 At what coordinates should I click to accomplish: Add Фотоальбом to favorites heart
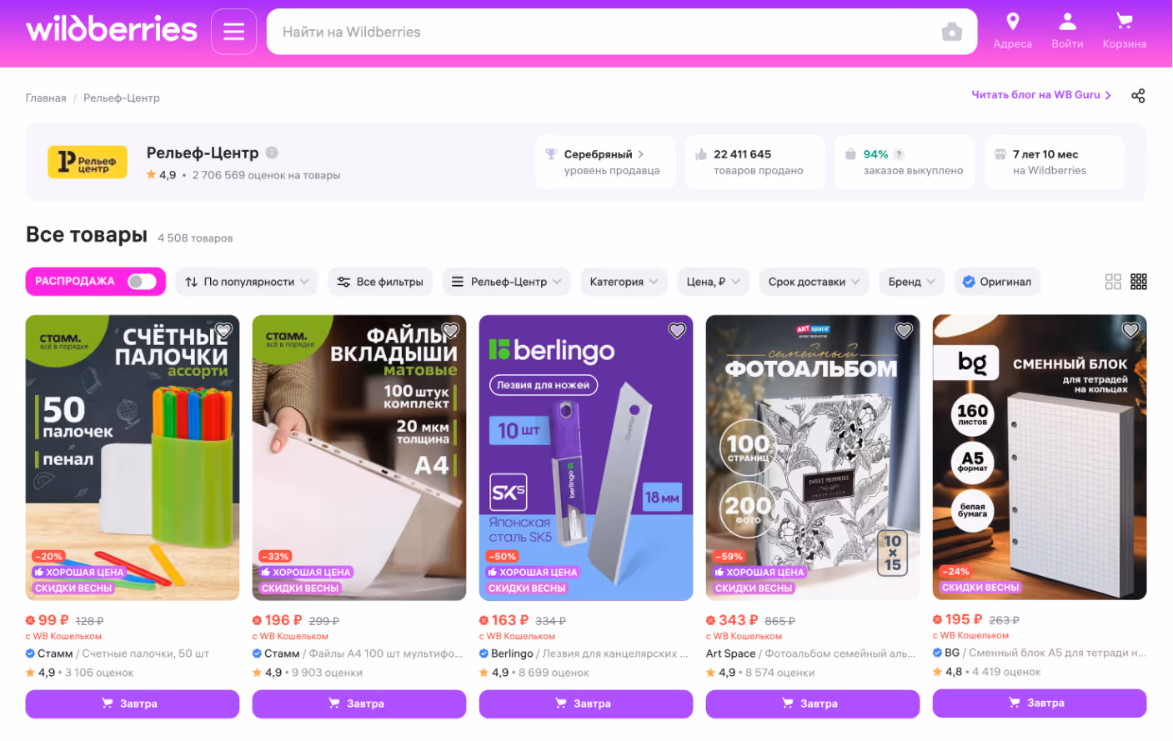(904, 330)
